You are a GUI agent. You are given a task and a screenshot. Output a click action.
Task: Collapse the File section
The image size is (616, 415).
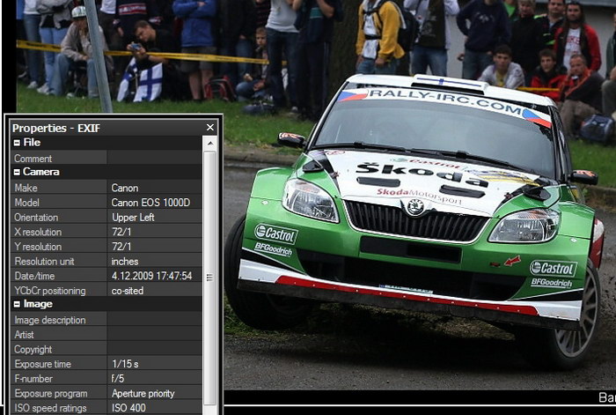coord(17,143)
